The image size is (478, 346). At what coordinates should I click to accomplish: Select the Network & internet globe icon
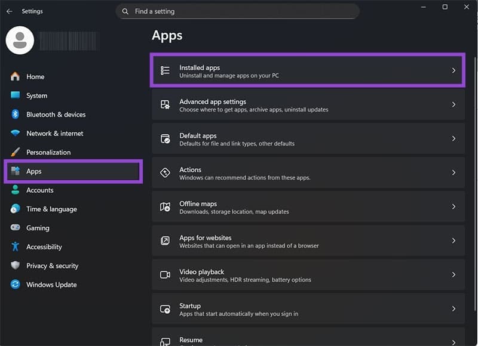(15, 133)
